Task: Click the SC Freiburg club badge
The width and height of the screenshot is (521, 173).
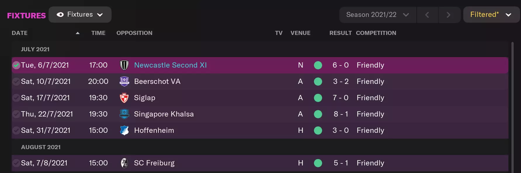Action: point(124,163)
